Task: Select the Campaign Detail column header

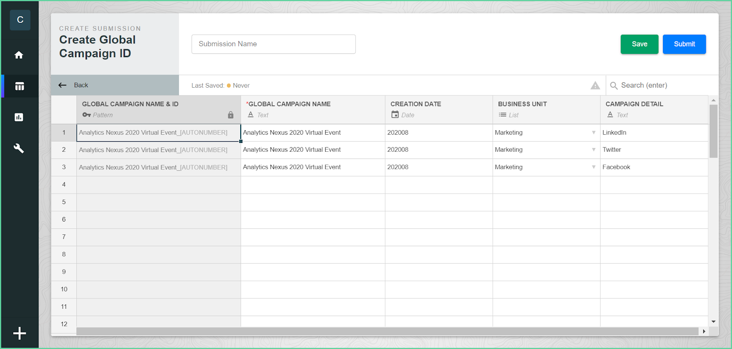Action: pyautogui.click(x=654, y=110)
